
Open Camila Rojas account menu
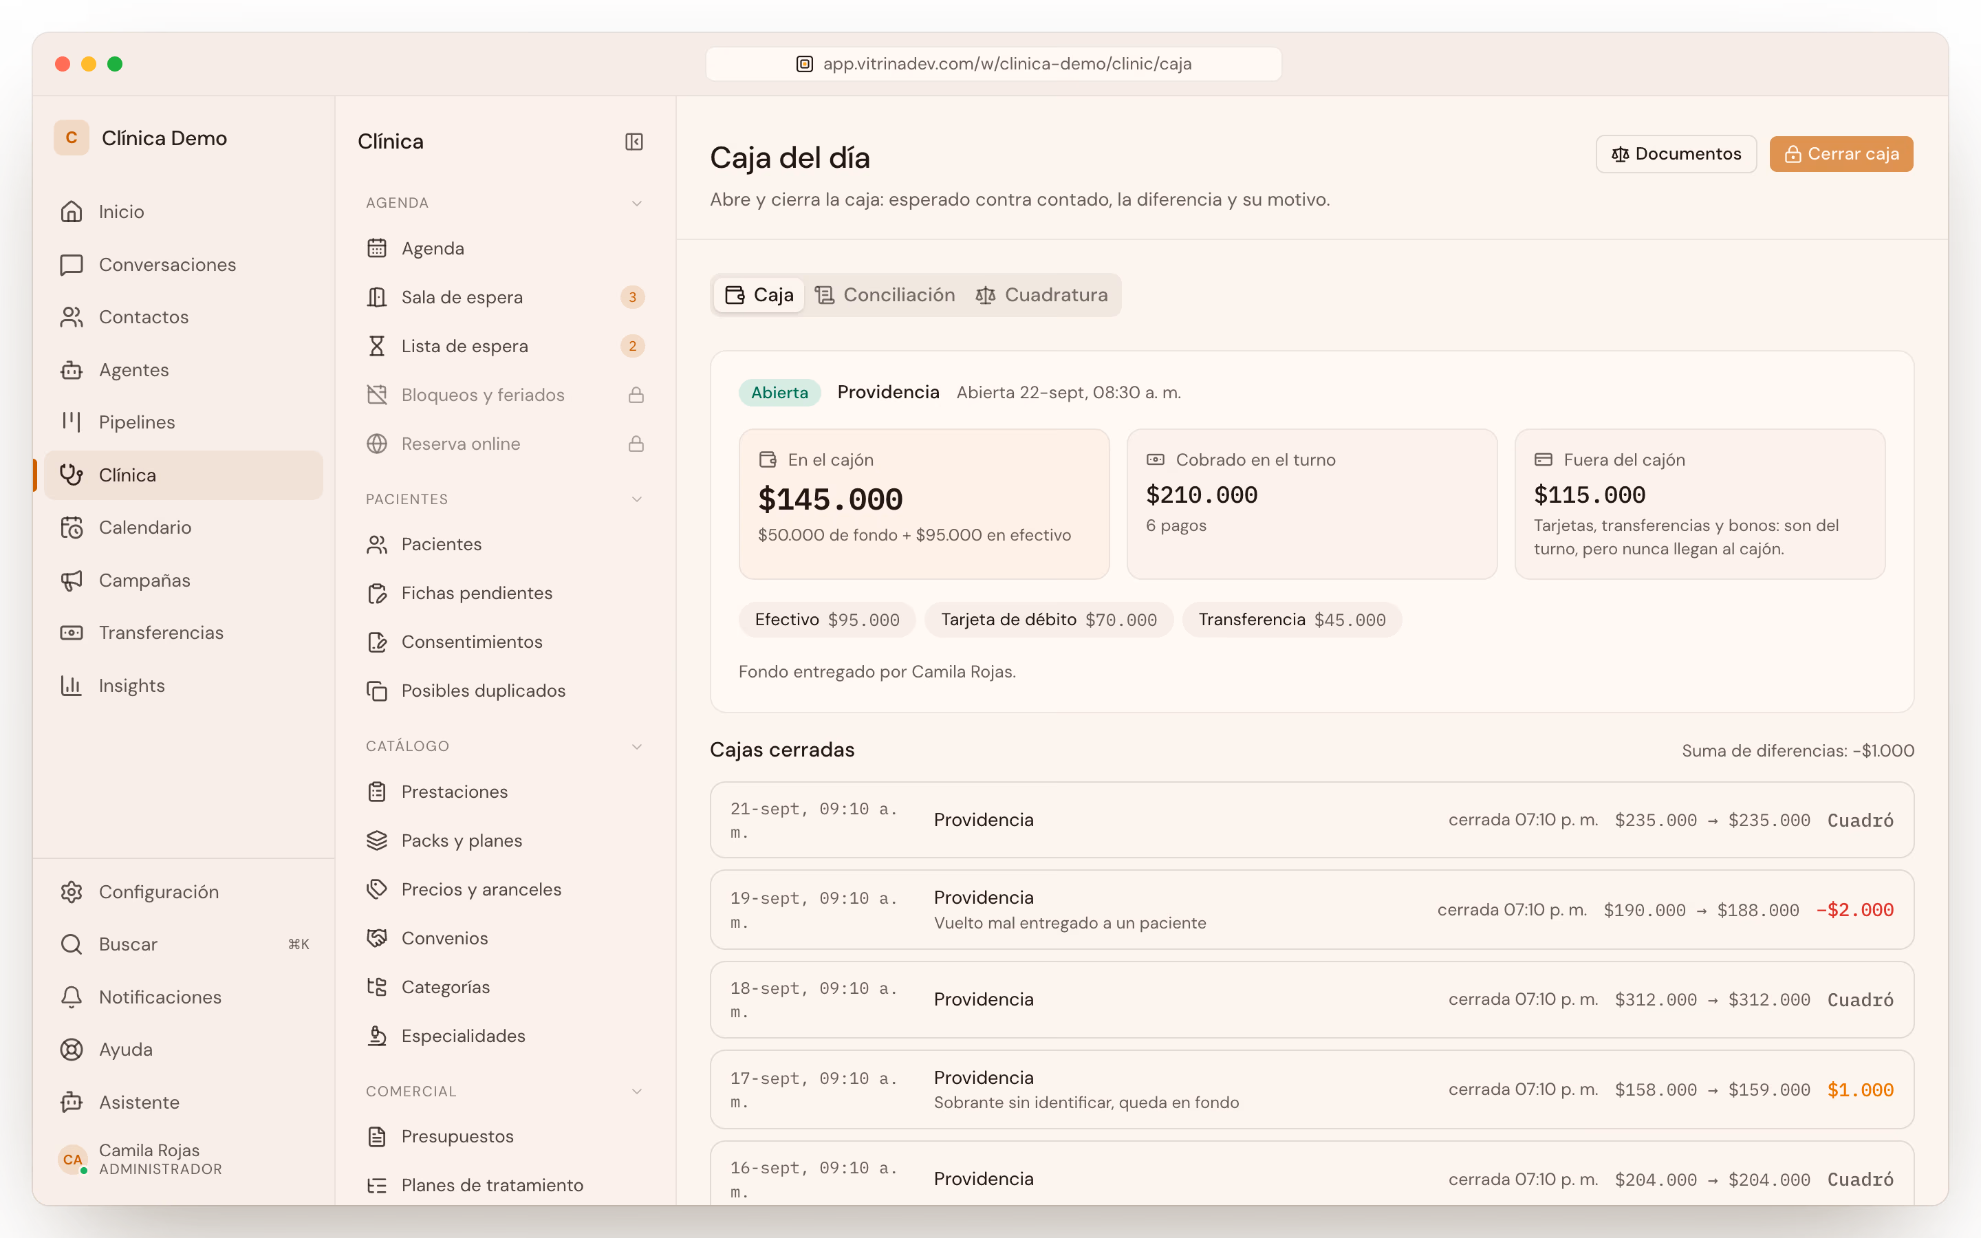tap(184, 1160)
